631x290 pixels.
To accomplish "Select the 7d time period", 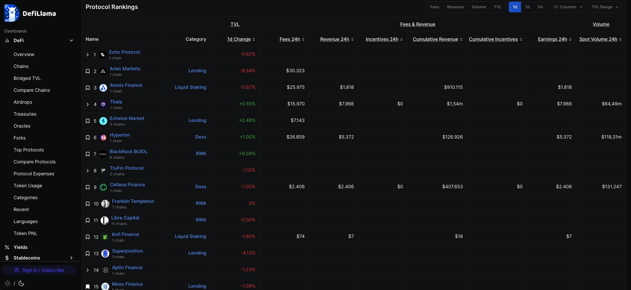I will pos(527,7).
